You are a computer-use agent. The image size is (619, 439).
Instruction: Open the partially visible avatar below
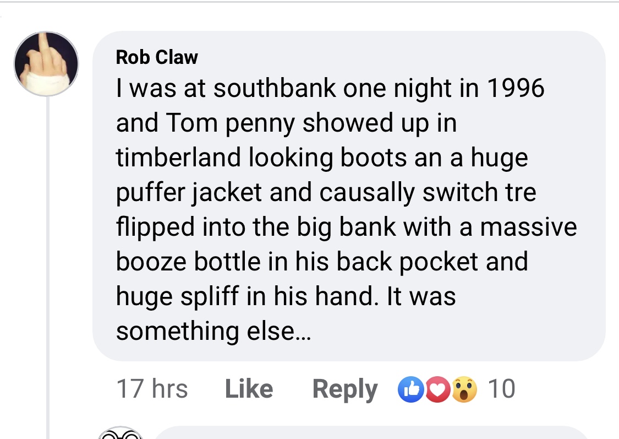(x=120, y=433)
